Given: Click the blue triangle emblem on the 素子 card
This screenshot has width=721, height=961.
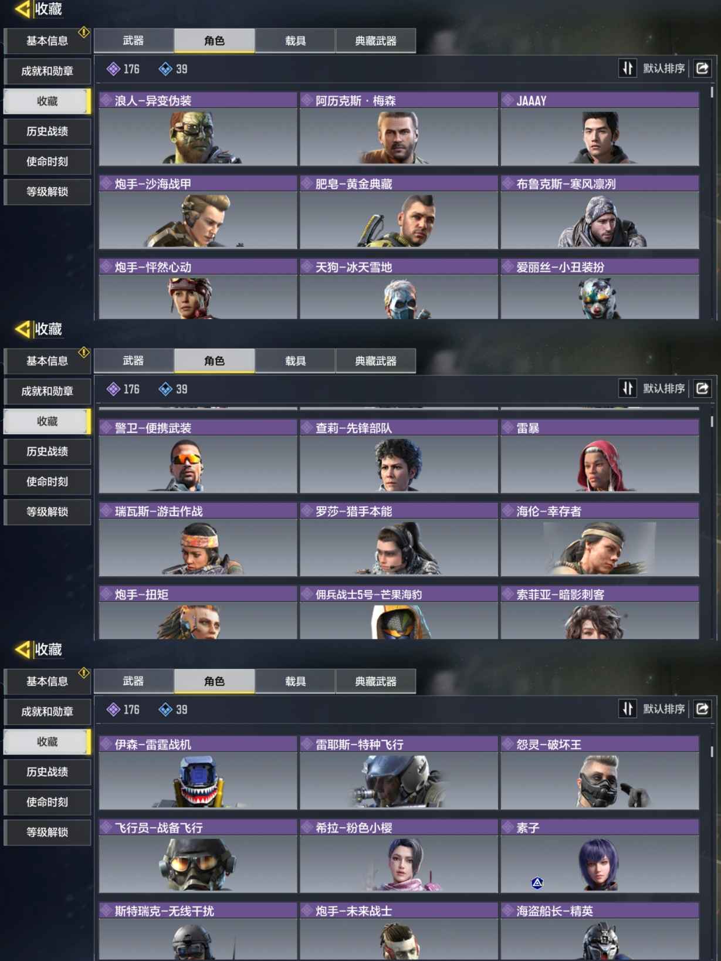Looking at the screenshot, I should 537,882.
